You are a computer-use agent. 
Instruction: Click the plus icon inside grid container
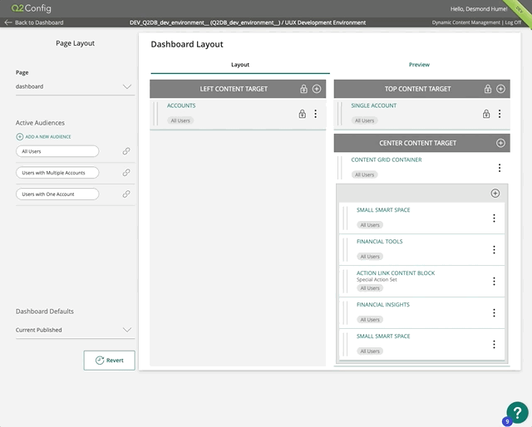(x=495, y=194)
